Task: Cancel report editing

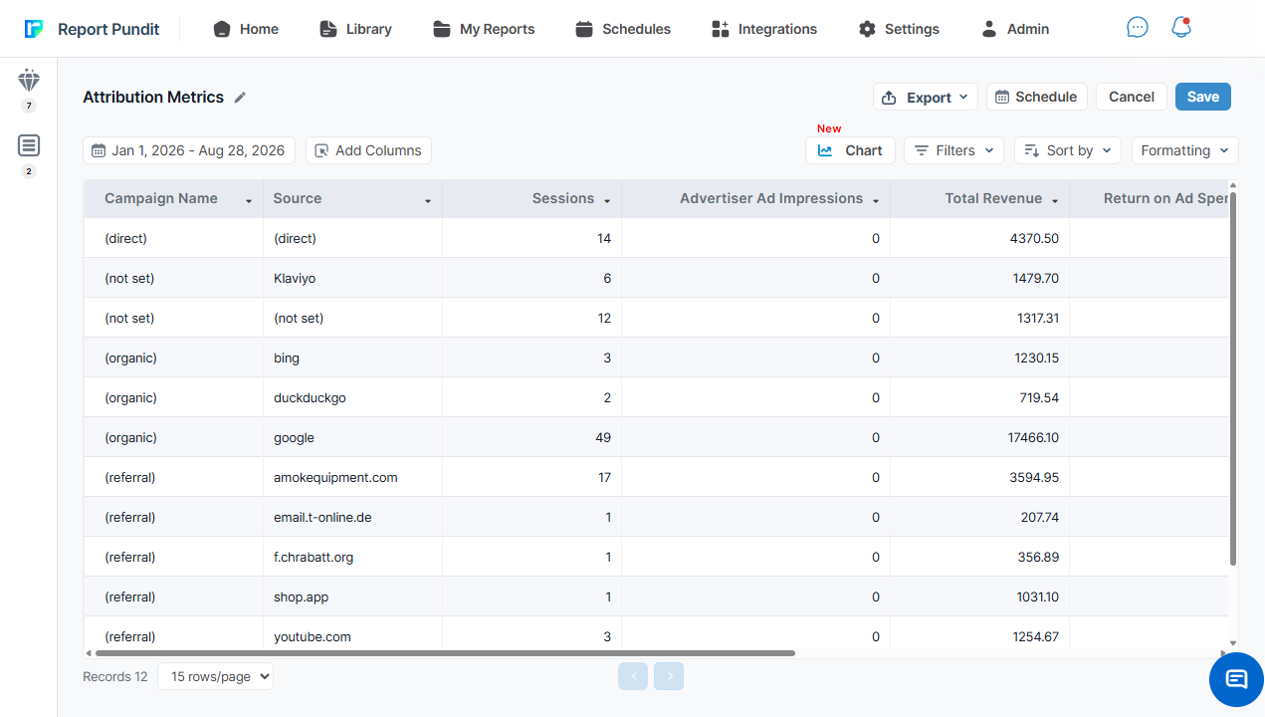Action: 1132,97
